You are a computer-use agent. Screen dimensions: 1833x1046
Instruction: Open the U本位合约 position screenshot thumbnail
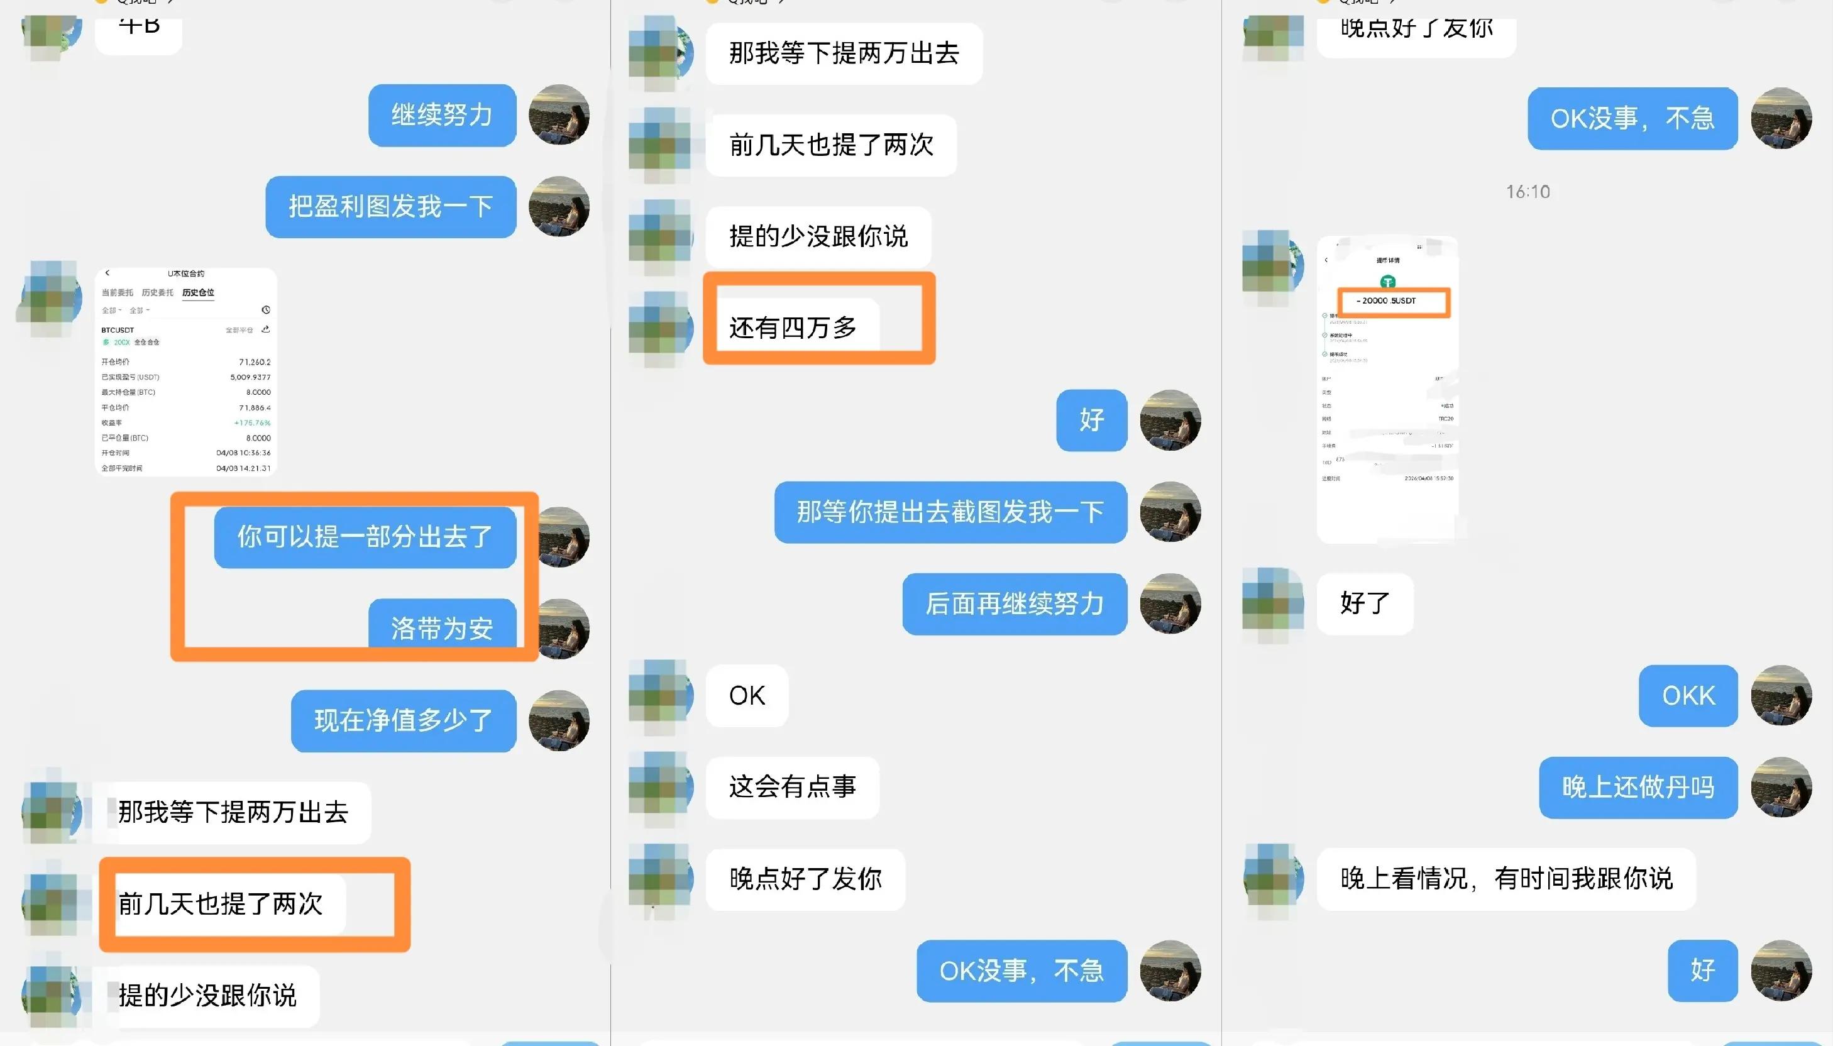[x=186, y=372]
